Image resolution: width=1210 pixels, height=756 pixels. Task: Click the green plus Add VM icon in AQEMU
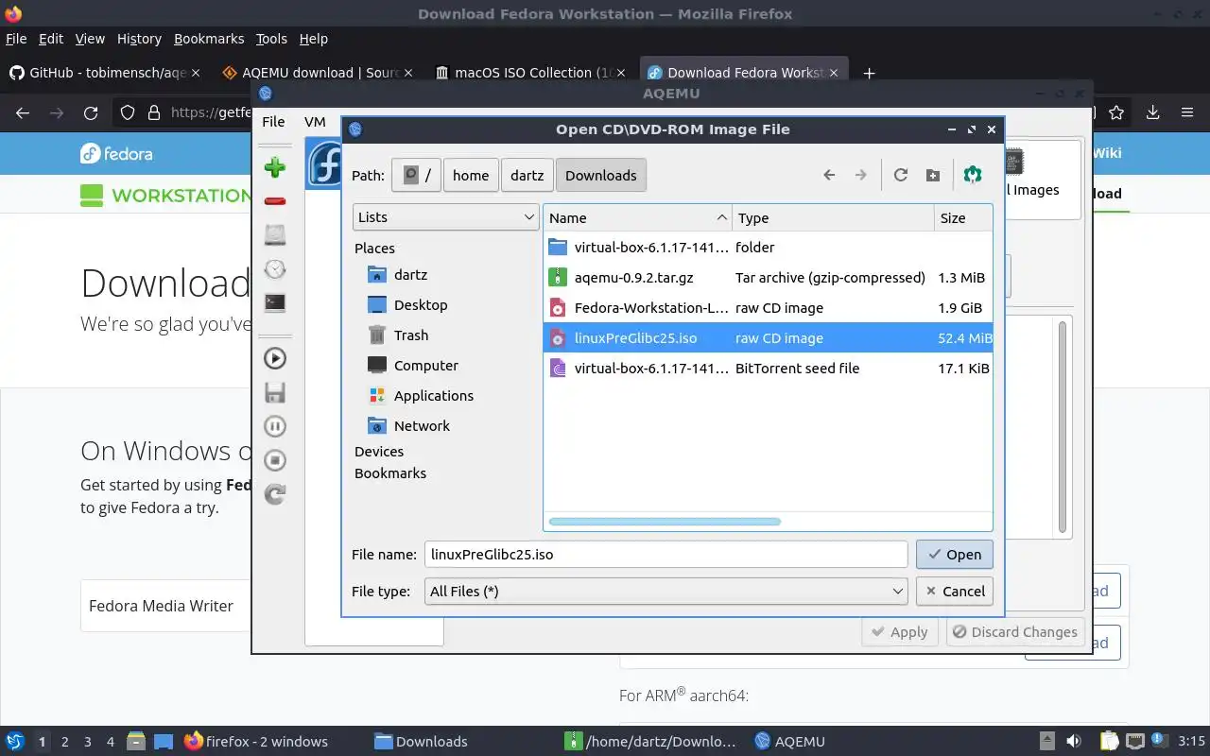point(275,168)
